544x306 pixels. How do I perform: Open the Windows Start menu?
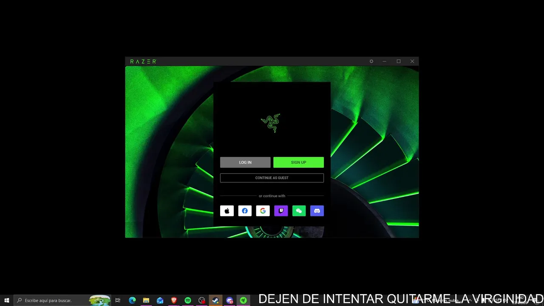[x=7, y=300]
